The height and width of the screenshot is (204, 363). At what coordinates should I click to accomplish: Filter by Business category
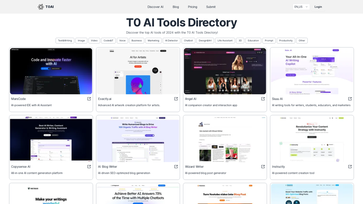pyautogui.click(x=137, y=40)
